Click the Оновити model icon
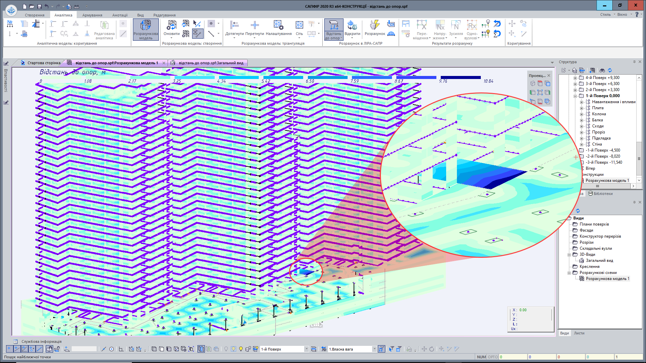646x363 pixels. pyautogui.click(x=172, y=26)
